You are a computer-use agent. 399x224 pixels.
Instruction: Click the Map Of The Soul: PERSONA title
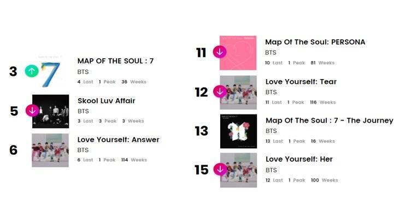[315, 42]
